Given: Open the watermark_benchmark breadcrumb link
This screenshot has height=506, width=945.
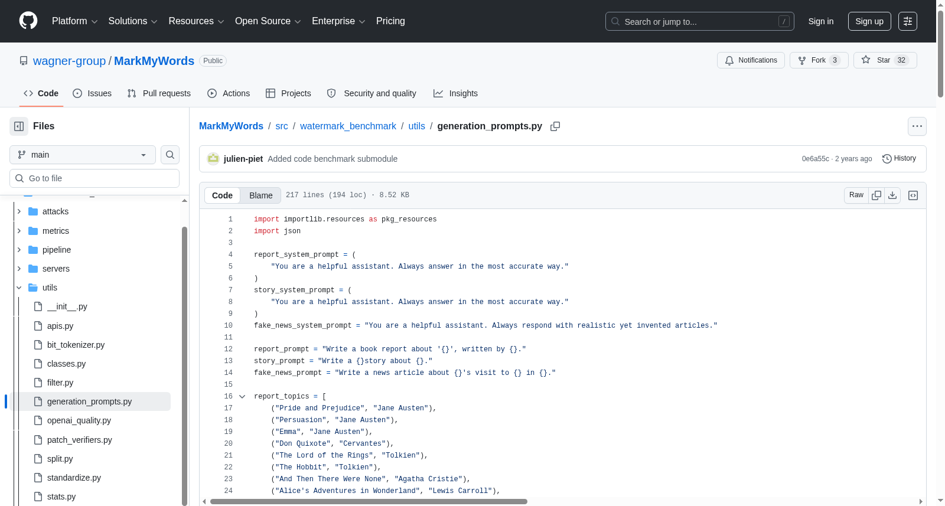Looking at the screenshot, I should 348,126.
